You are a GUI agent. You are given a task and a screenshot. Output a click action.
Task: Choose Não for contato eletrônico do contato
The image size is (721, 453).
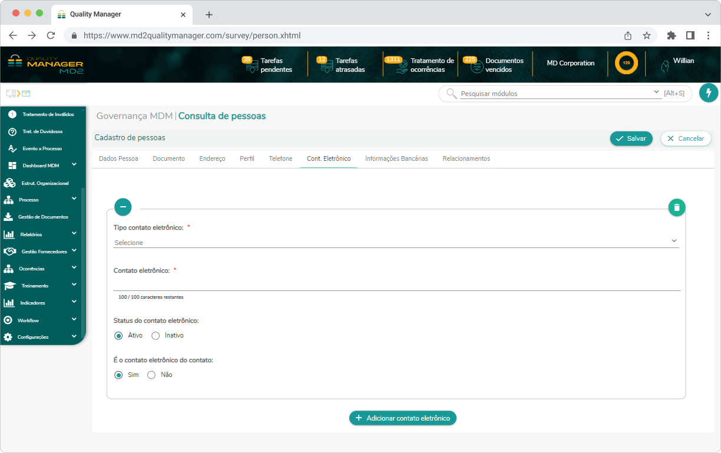pyautogui.click(x=151, y=375)
